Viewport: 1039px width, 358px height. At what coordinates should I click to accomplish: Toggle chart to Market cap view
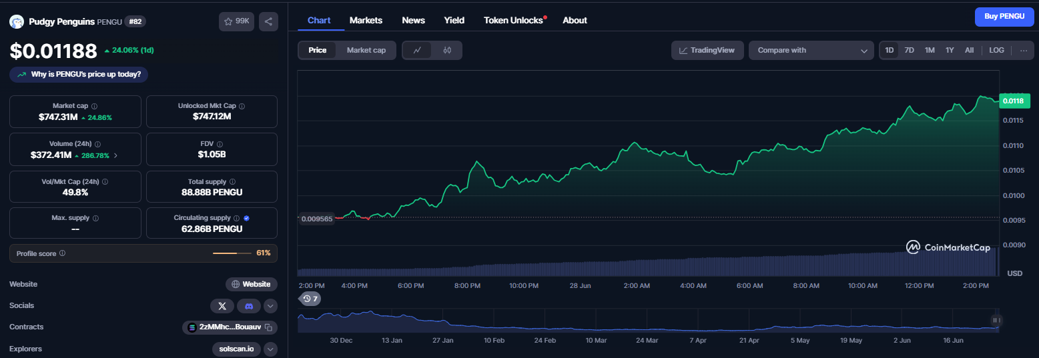[x=366, y=50]
